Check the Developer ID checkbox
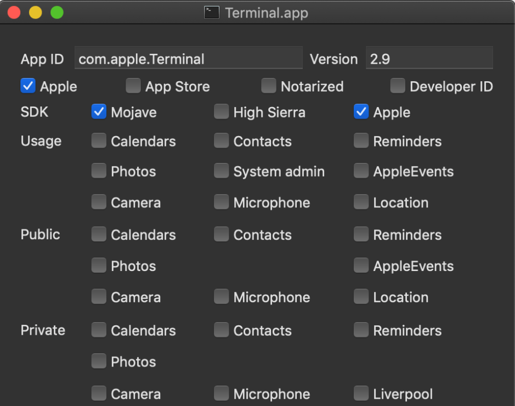This screenshot has height=406, width=515. point(398,86)
